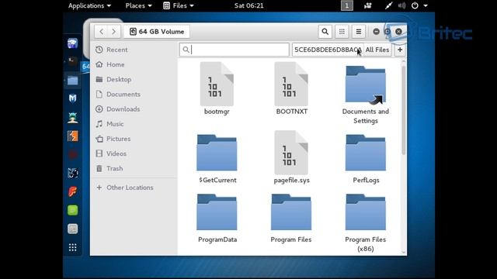Click the screen recorder camera icon in top bar
The width and height of the screenshot is (497, 279).
pyautogui.click(x=367, y=5)
